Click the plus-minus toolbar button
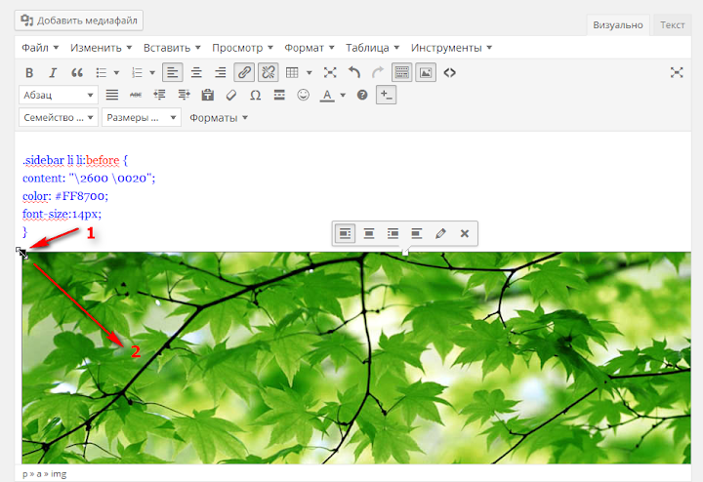Image resolution: width=703 pixels, height=482 pixels. tap(386, 95)
